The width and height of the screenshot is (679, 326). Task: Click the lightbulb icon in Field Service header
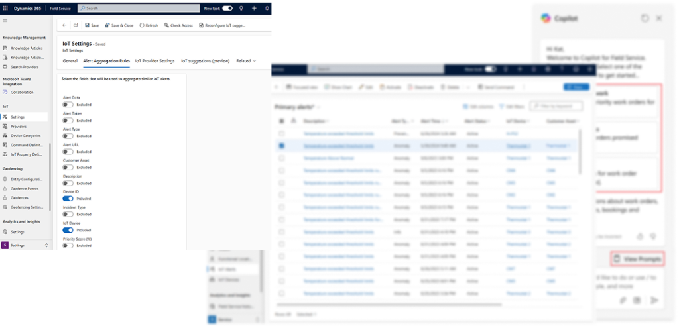click(x=241, y=8)
